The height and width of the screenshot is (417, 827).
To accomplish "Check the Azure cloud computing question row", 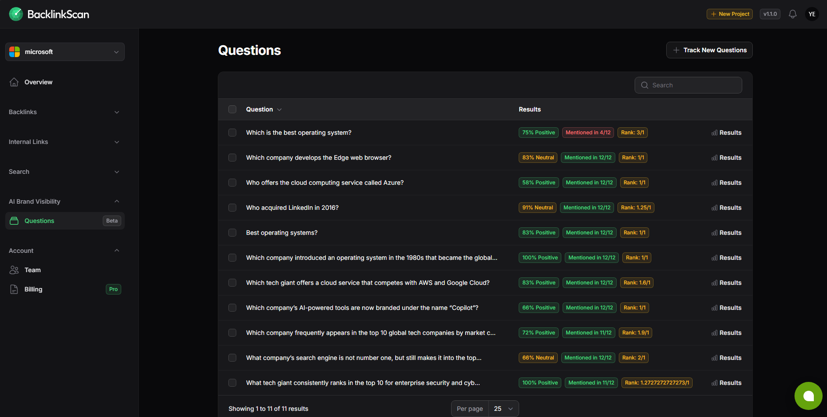I will tap(232, 183).
